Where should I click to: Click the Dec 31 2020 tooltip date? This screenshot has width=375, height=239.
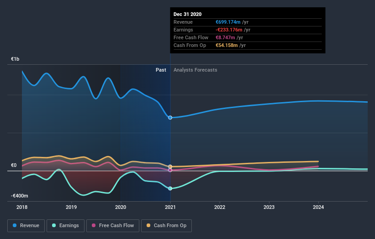tap(187, 14)
